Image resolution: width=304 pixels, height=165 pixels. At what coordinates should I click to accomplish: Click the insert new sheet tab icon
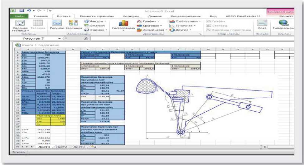point(93,147)
